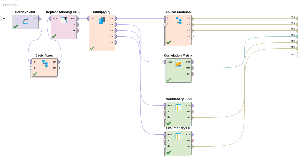Screen dimensions: 298x160
Task: Open the Basic Fixes subprocess icon
Action: coord(45,63)
